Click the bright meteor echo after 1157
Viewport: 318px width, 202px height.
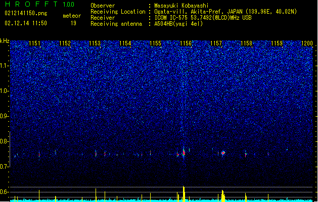click(x=223, y=153)
